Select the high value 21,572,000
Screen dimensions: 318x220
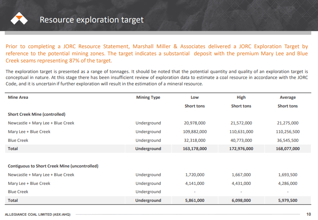click(x=241, y=123)
